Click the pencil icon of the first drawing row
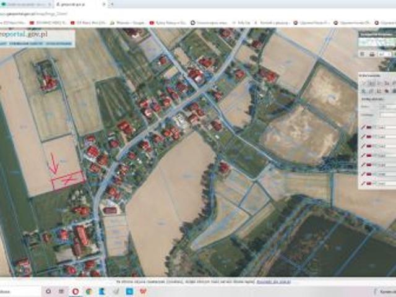The height and width of the screenshot is (297, 396). coord(363,127)
